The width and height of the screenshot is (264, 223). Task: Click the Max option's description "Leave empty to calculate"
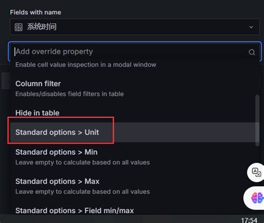pos(82,192)
